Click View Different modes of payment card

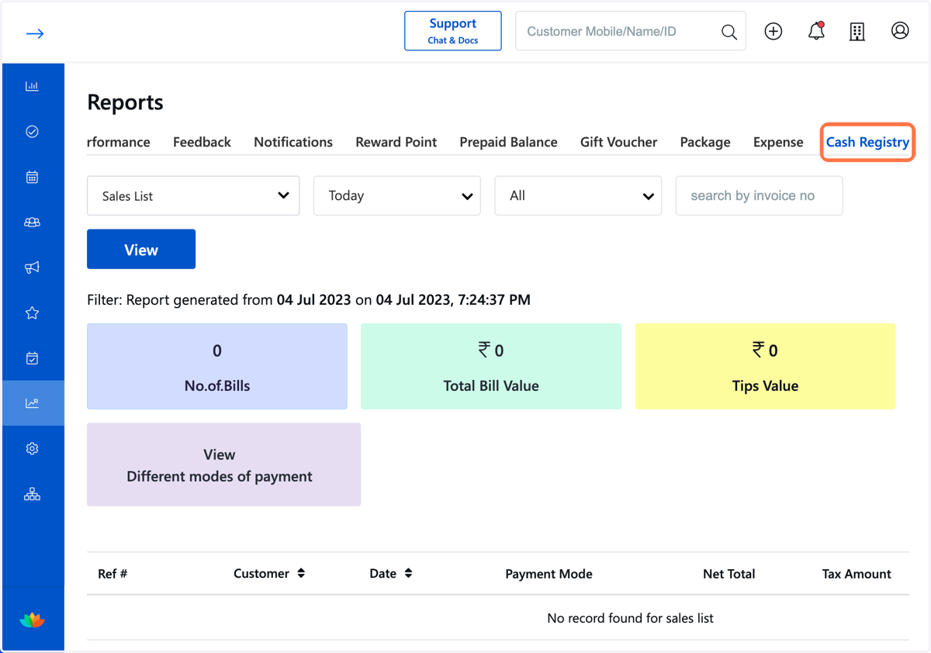tap(223, 465)
